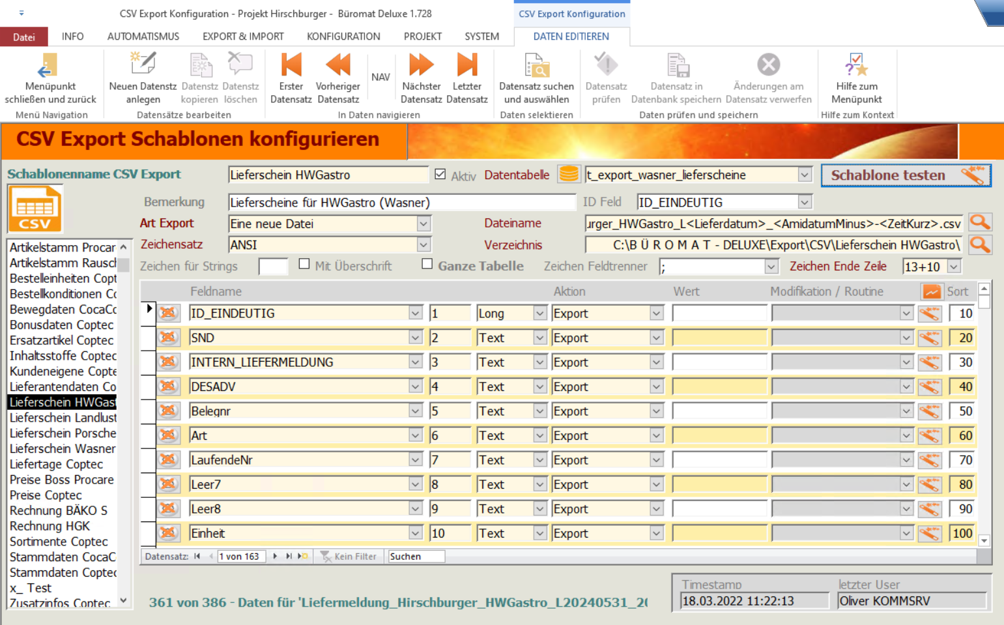Click the Suchen field in record navigator
The image size is (1004, 625).
[x=416, y=557]
